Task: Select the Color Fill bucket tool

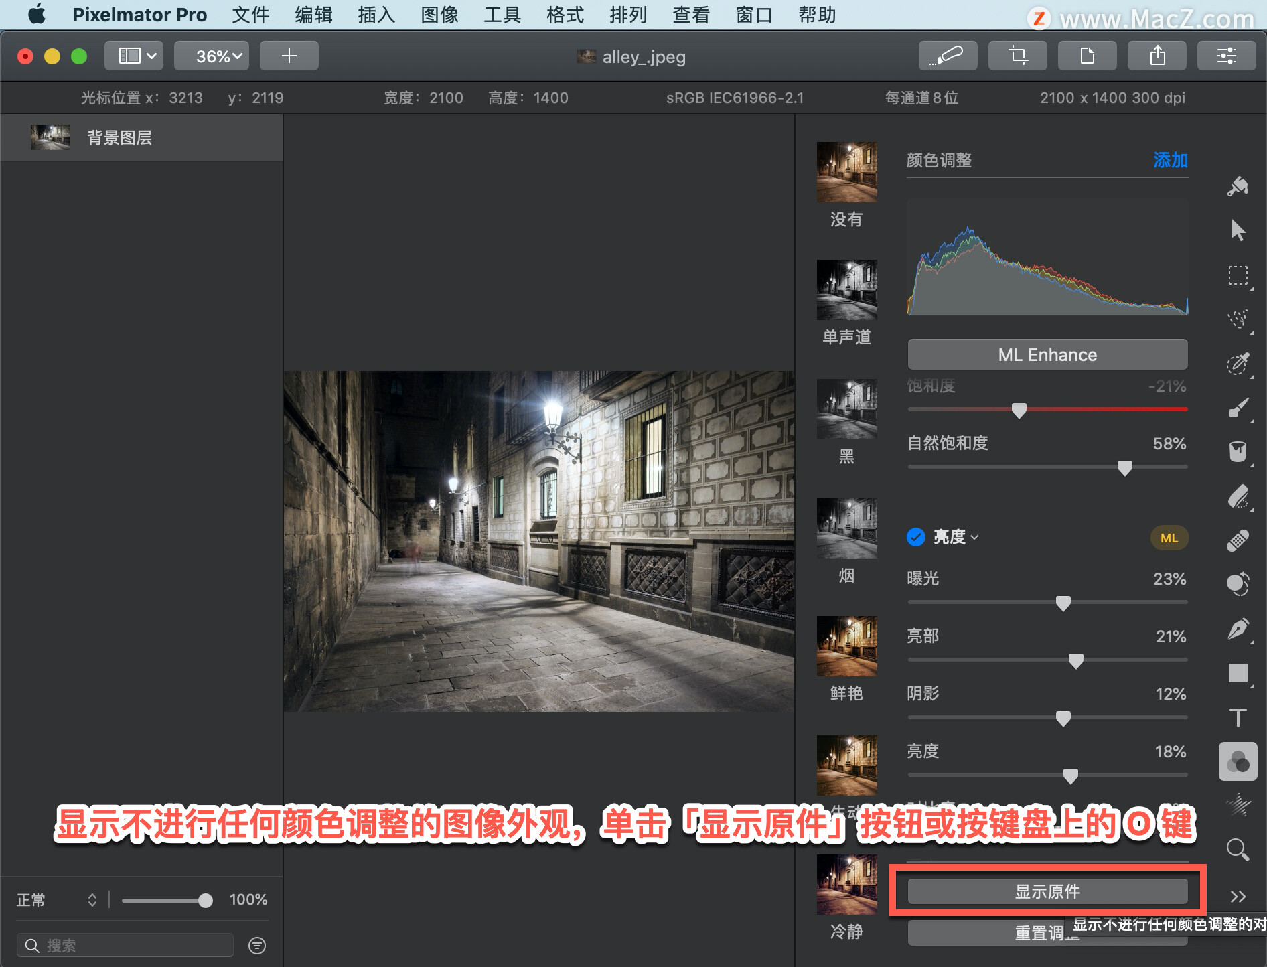Action: (x=1238, y=452)
